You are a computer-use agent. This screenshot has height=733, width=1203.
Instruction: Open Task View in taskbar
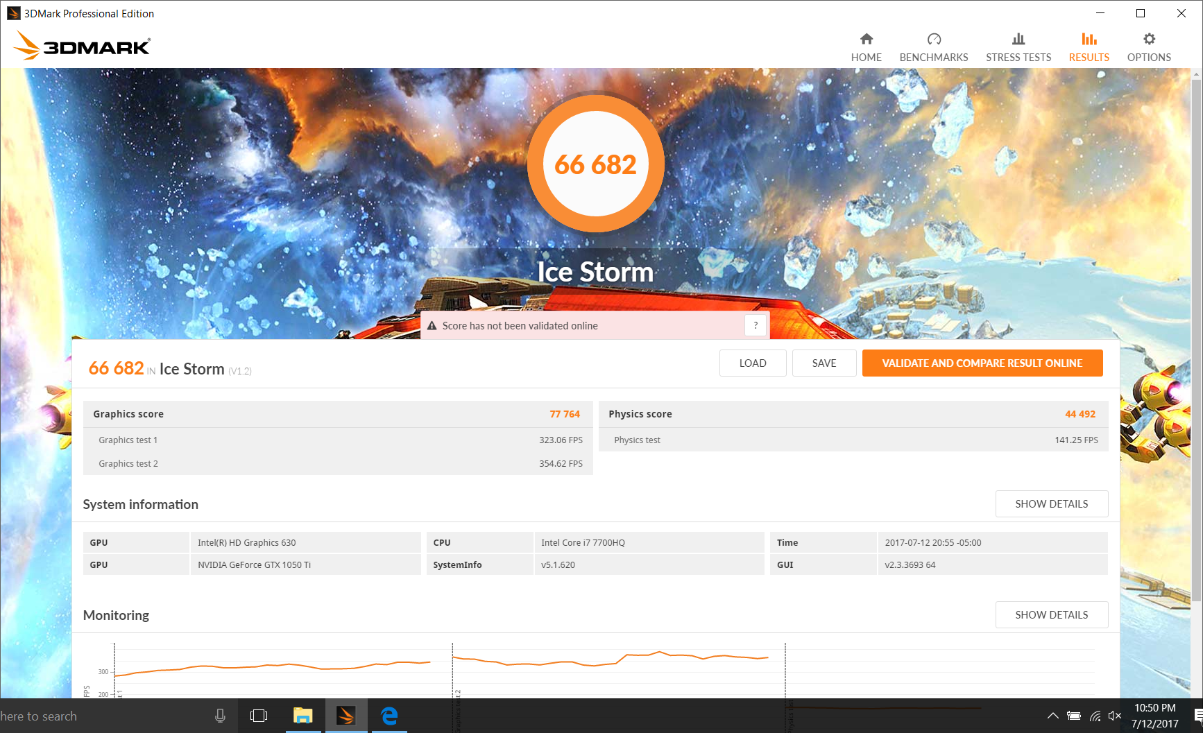click(259, 716)
